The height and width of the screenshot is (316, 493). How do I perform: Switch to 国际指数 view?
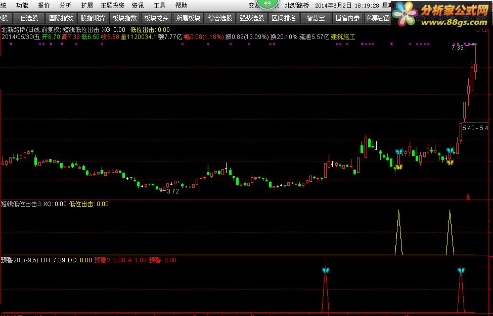61,18
